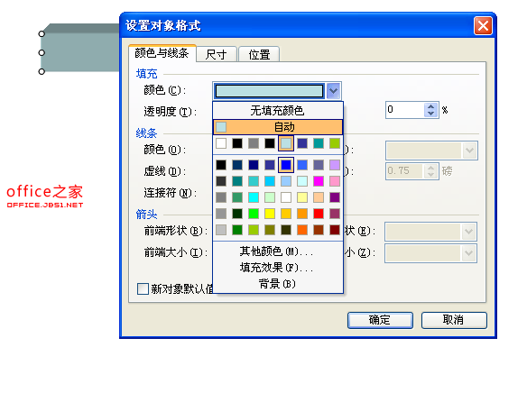The width and height of the screenshot is (527, 393).
Task: Pick the lavender color swatch
Action: click(335, 165)
